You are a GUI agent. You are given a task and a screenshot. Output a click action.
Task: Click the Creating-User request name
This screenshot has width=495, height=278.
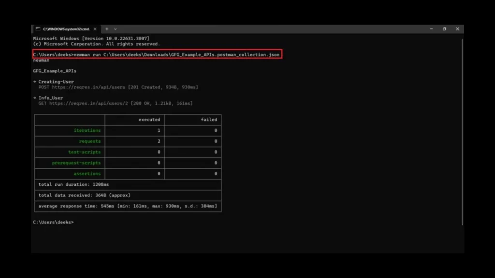[56, 82]
